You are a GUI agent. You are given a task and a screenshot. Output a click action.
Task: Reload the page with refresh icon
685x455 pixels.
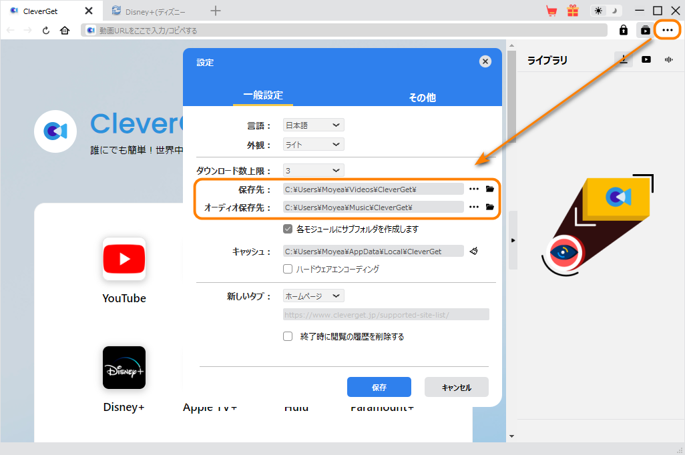click(46, 31)
